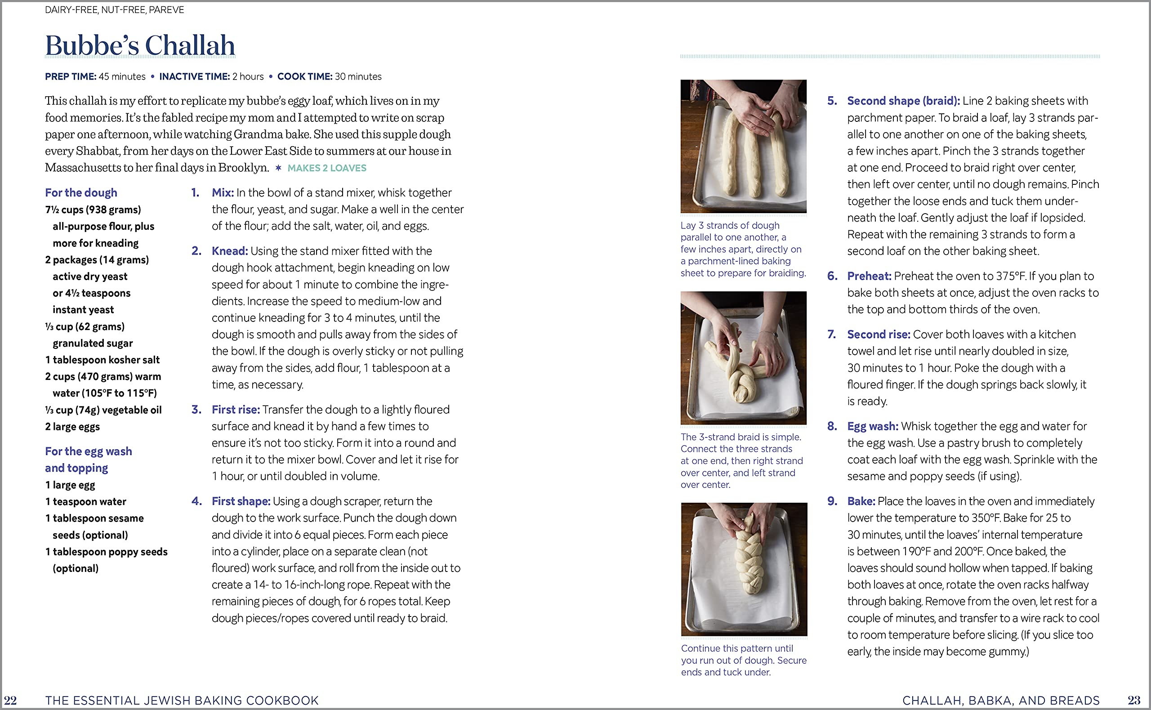Click the photo of three parallel dough strands
Screen dimensions: 1151x710
click(744, 146)
